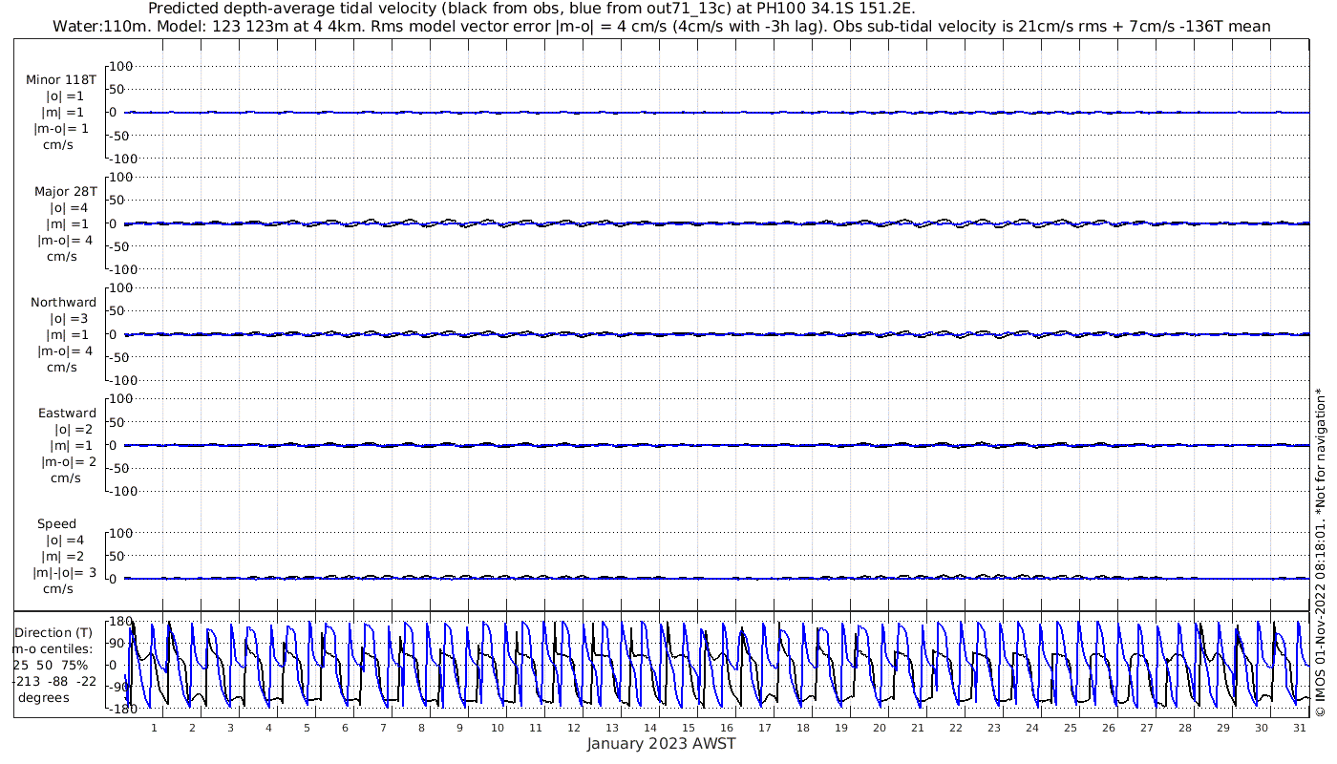Image resolution: width=1337 pixels, height=764 pixels.
Task: Click the '180' tick of the Direction panel
Action: point(120,622)
